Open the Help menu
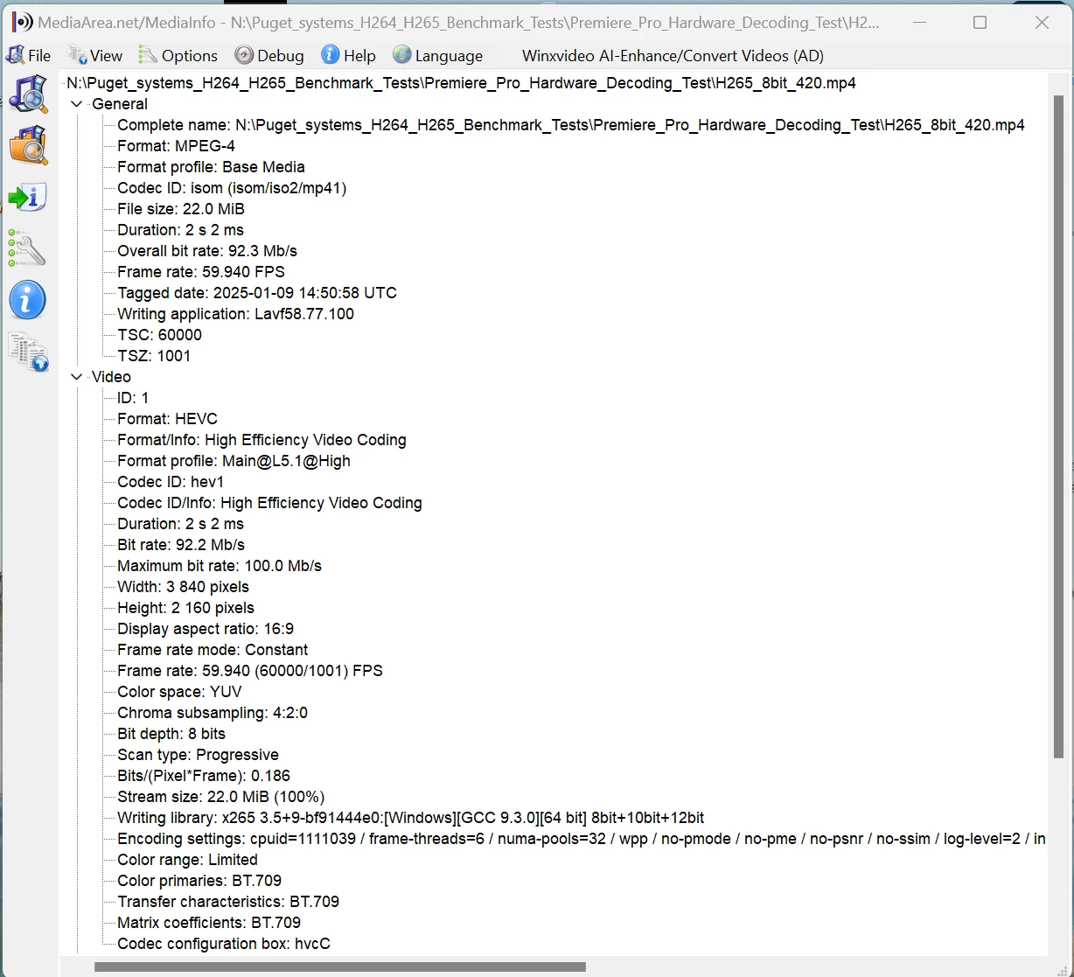The height and width of the screenshot is (977, 1074). (x=348, y=55)
